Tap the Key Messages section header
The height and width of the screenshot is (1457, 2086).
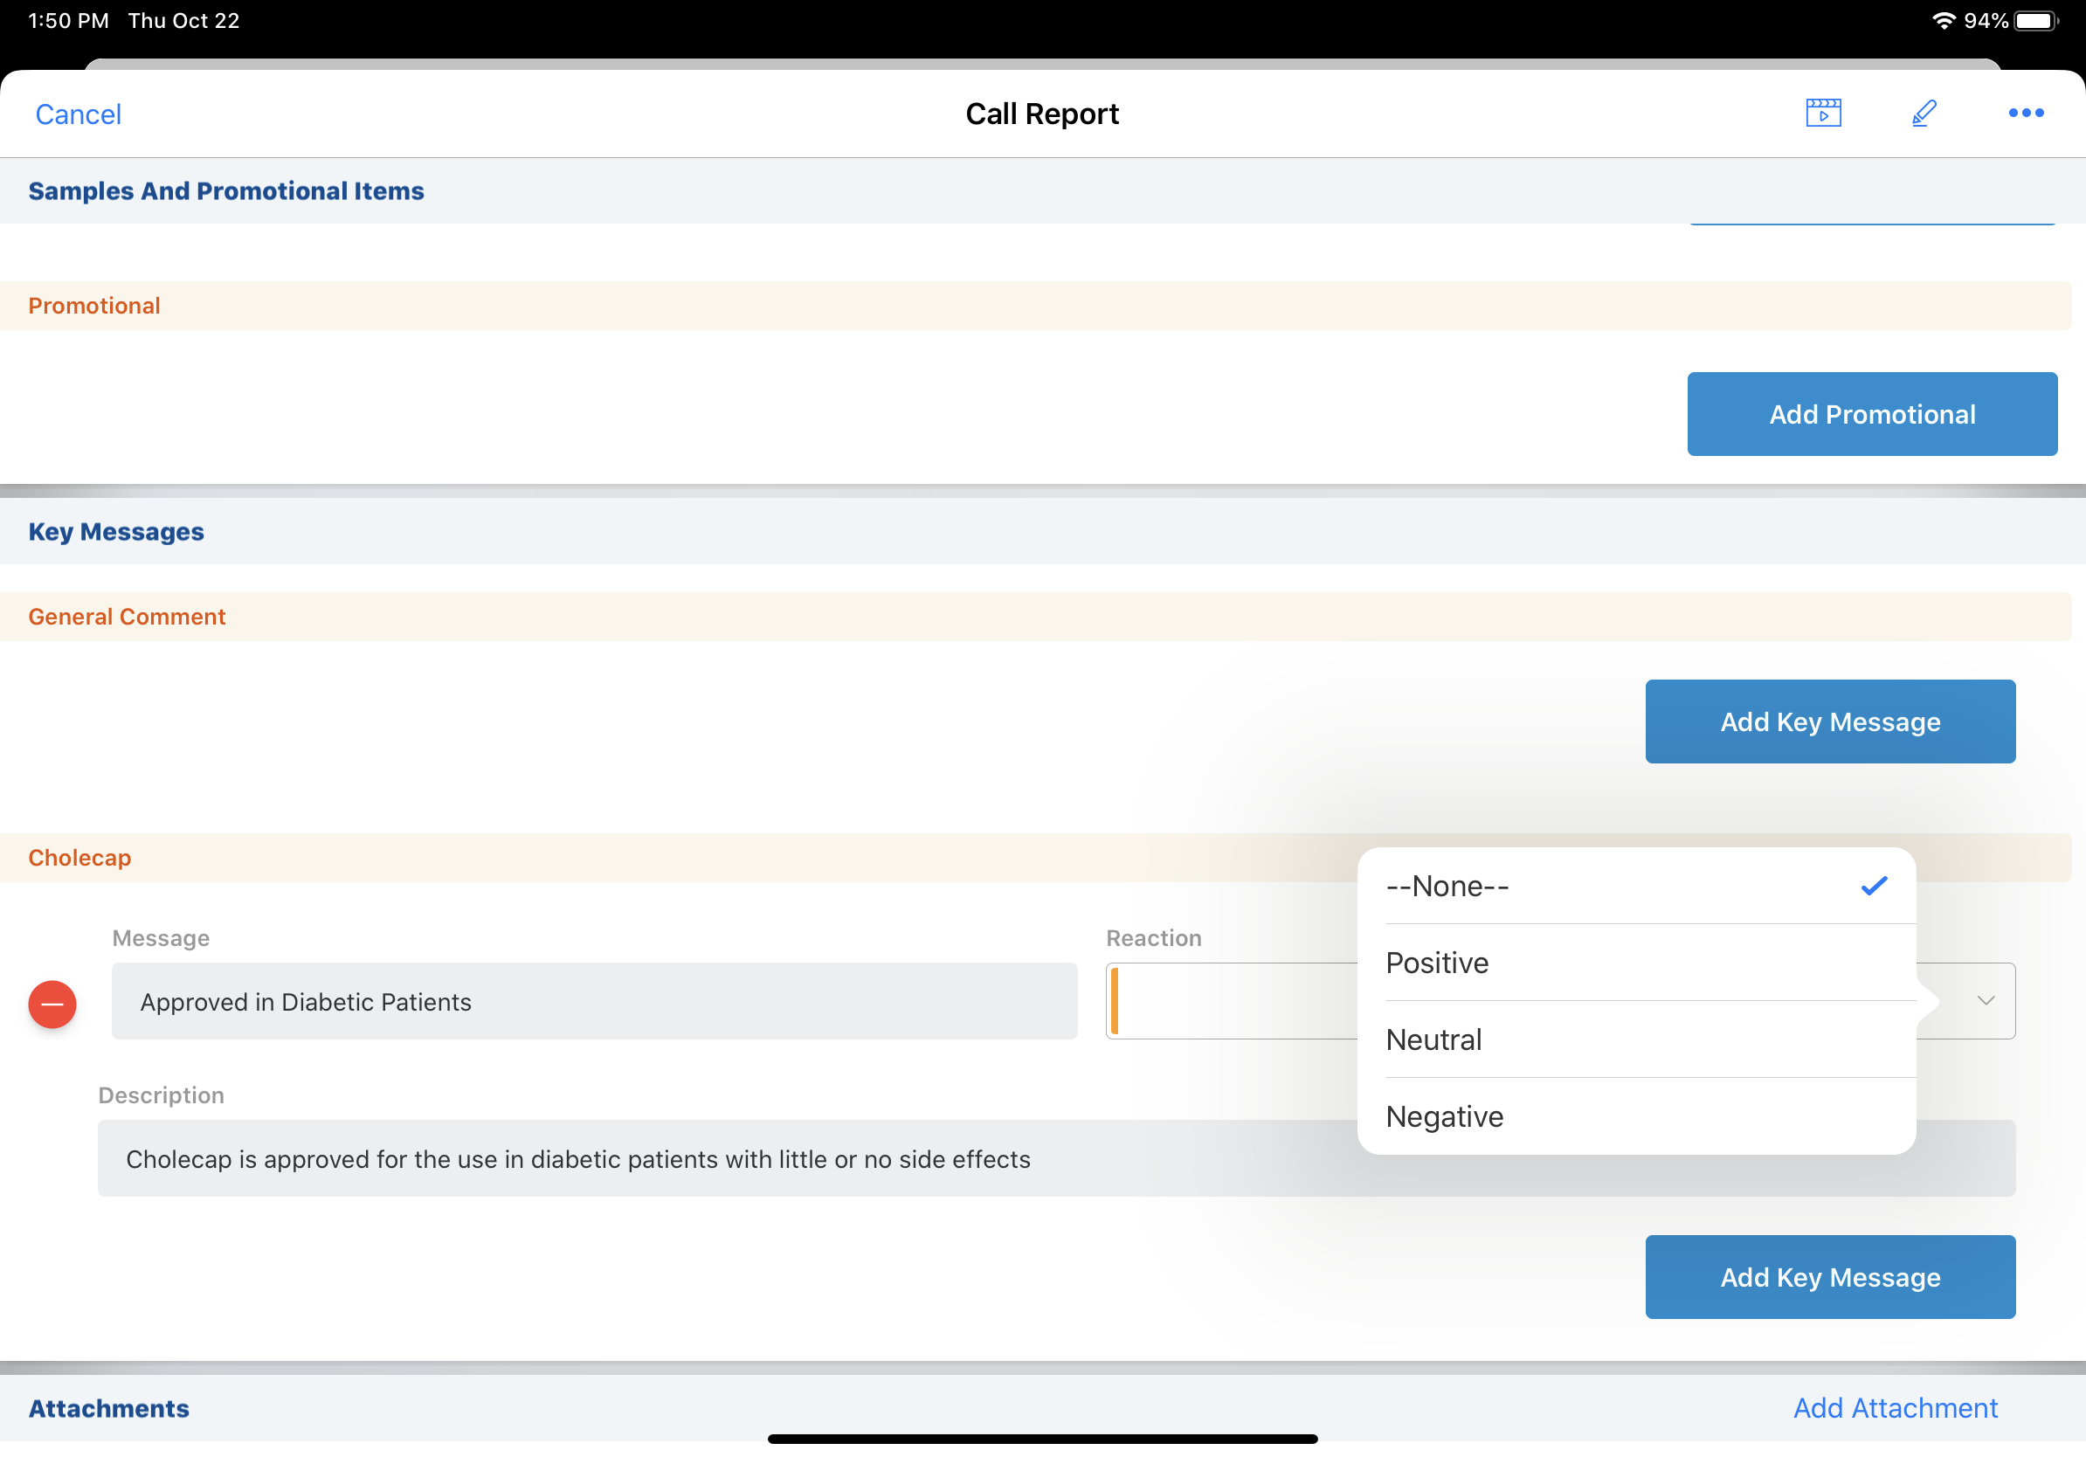click(x=116, y=531)
